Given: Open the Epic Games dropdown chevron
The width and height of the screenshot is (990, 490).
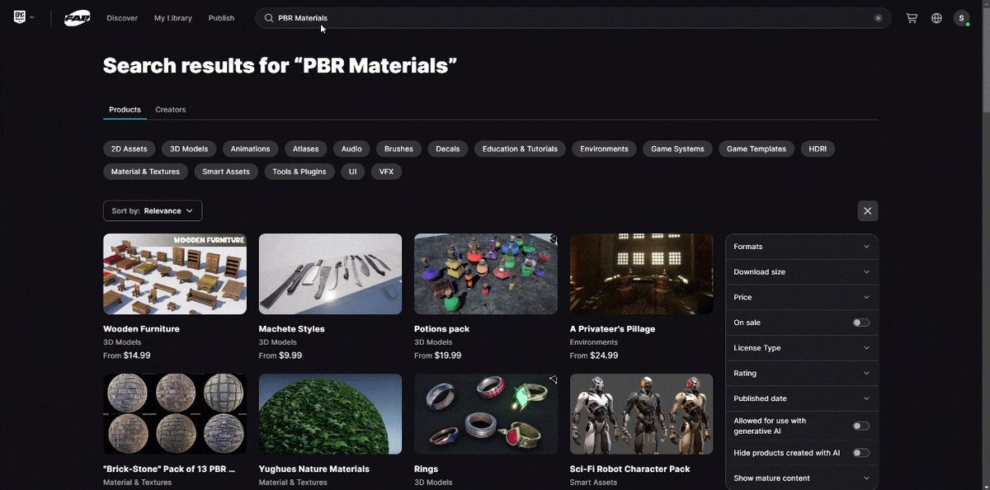Looking at the screenshot, I should pyautogui.click(x=32, y=17).
